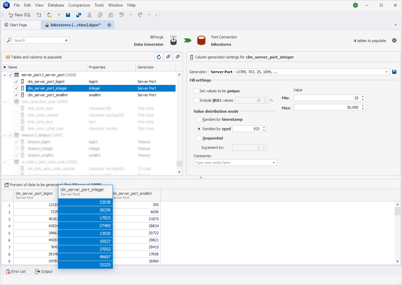
Task: Open the Output panel
Action: pos(44,272)
